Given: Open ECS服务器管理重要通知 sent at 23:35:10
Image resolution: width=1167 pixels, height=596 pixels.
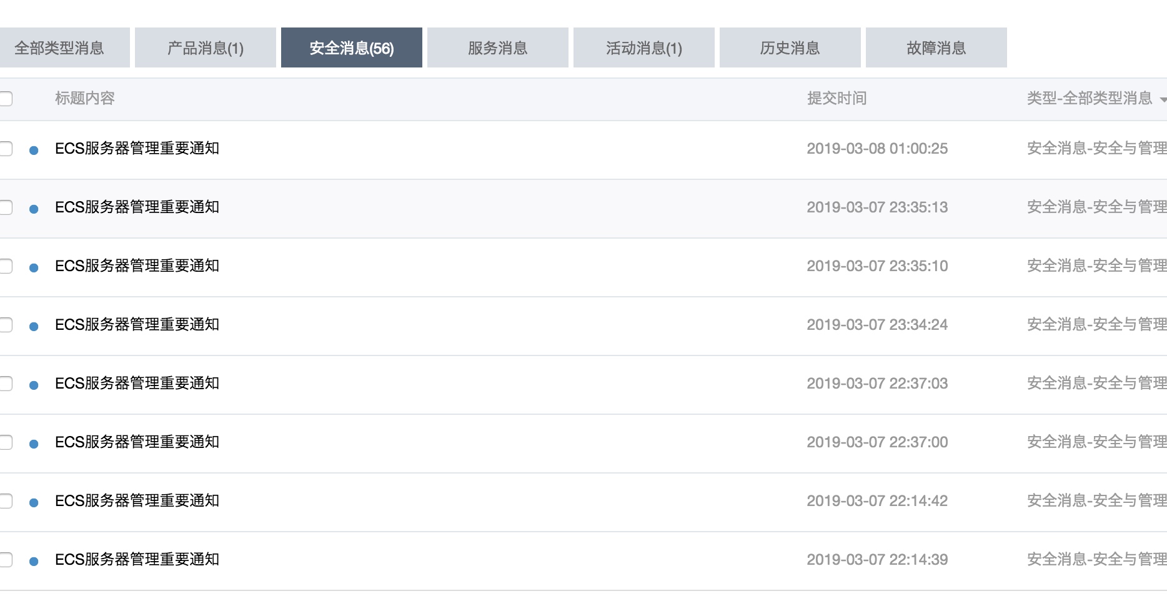Looking at the screenshot, I should click(x=137, y=266).
